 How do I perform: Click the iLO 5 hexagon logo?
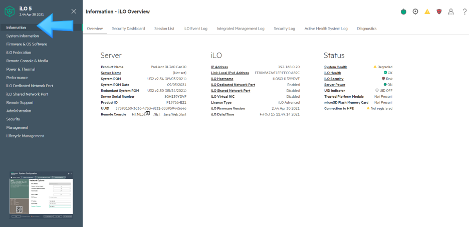pos(10,12)
